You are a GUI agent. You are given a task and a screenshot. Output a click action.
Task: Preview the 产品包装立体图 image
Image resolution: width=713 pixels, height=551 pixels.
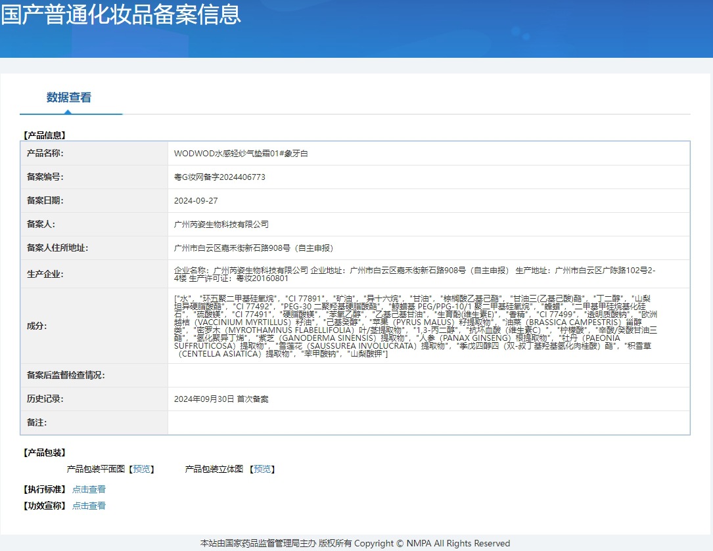tap(262, 469)
